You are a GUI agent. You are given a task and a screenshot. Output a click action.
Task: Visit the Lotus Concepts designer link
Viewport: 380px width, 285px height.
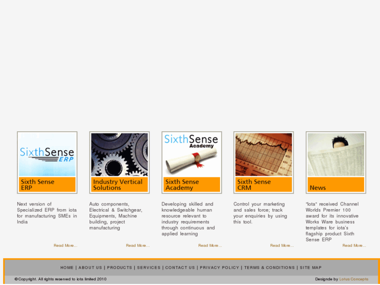pyautogui.click(x=353, y=279)
